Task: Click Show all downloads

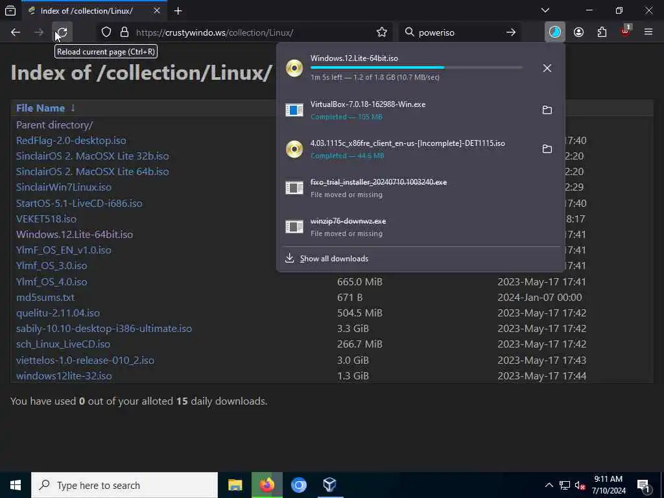Action: (334, 258)
